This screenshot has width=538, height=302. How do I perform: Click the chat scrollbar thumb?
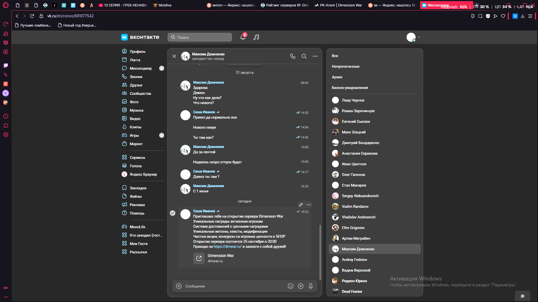tap(320, 252)
